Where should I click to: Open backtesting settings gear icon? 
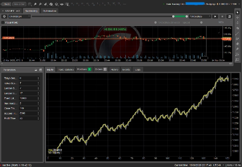coord(4,16)
